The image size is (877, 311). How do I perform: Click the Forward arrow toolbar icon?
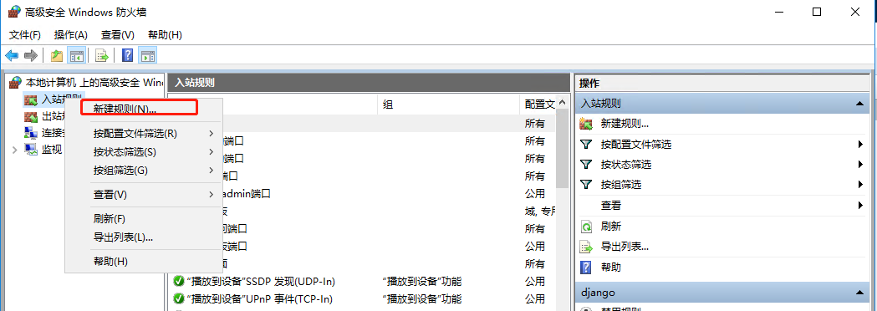(31, 55)
